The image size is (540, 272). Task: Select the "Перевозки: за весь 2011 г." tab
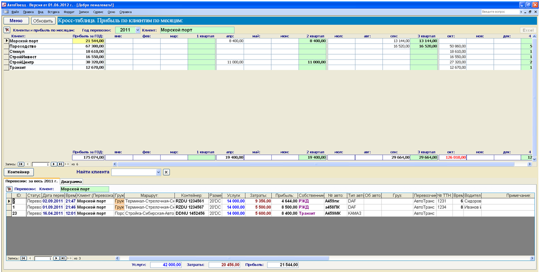click(32, 181)
